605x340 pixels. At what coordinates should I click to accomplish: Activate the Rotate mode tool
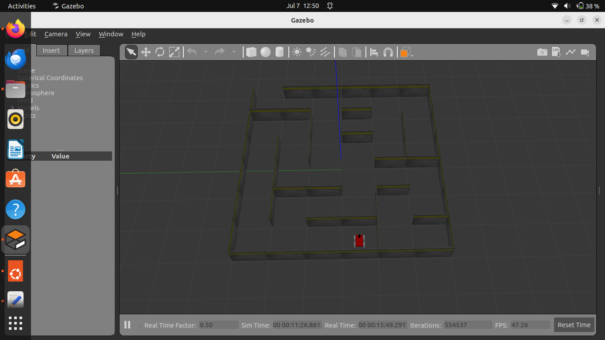click(160, 52)
